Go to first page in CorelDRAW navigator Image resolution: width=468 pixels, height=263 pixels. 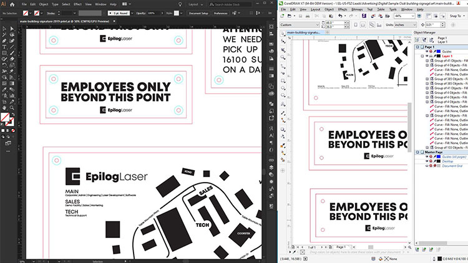298,247
